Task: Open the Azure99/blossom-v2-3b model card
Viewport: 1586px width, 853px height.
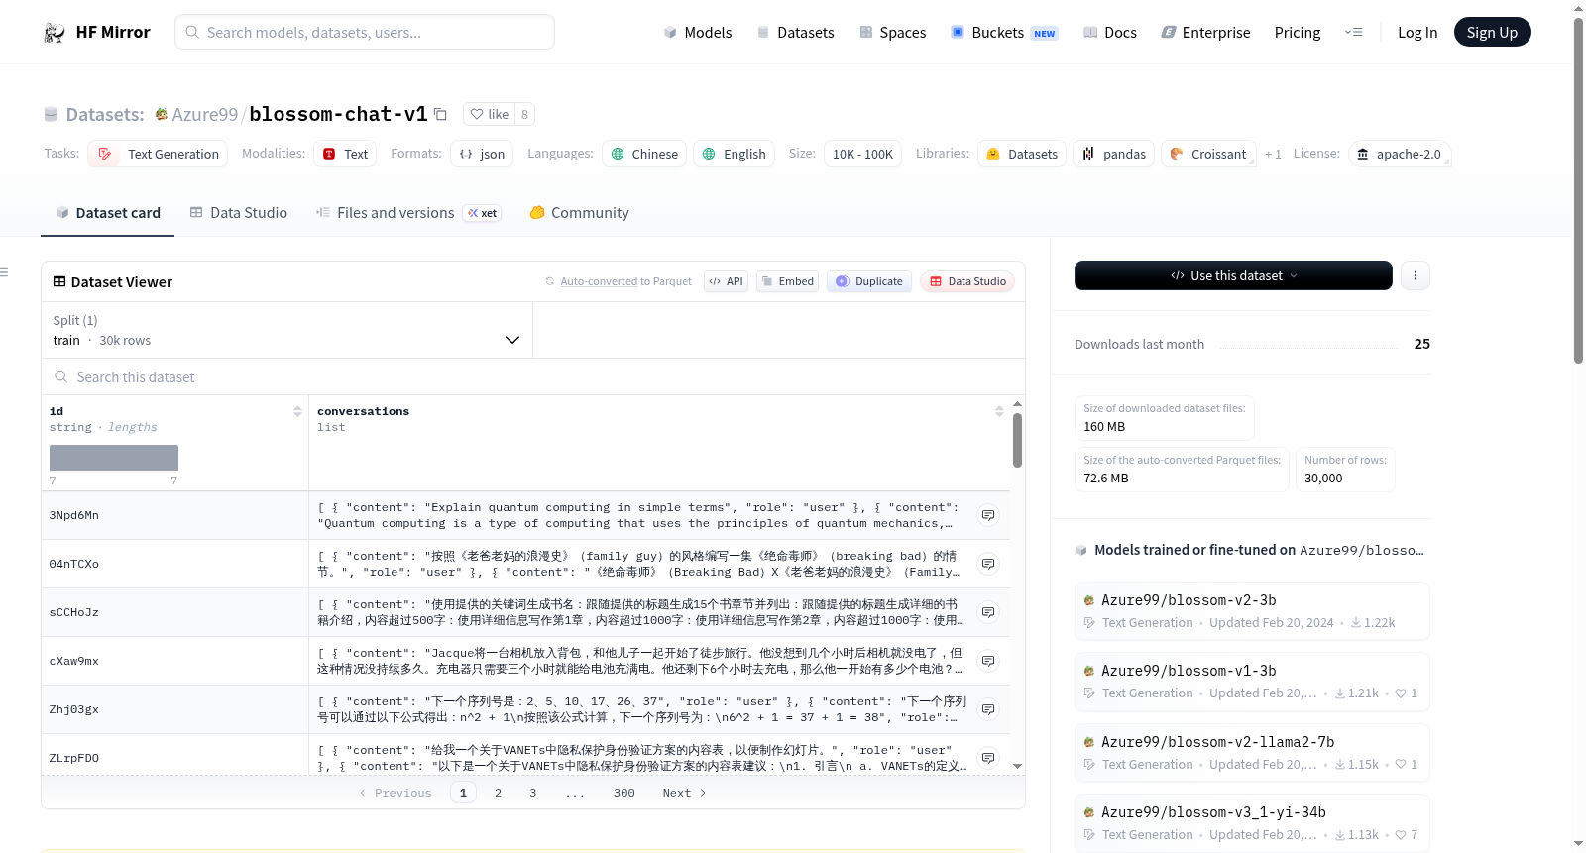Action: click(x=1252, y=611)
